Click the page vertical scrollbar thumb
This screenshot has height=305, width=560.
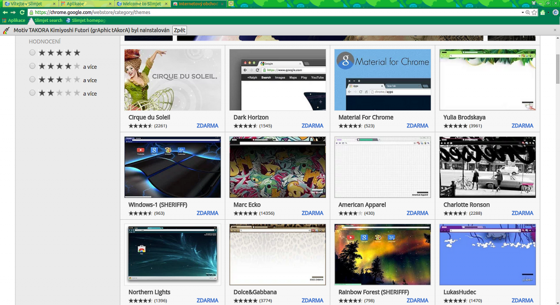coord(557,68)
